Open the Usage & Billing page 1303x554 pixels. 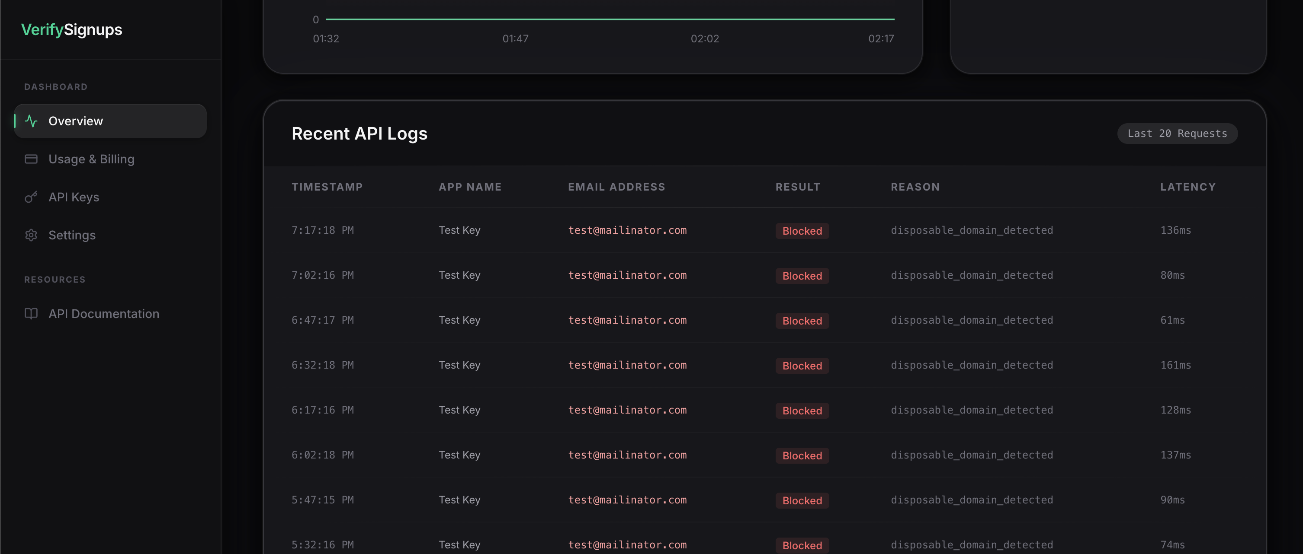91,159
